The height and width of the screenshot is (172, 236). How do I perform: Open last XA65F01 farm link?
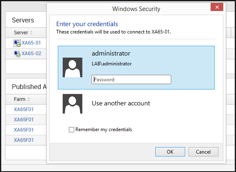[24, 140]
